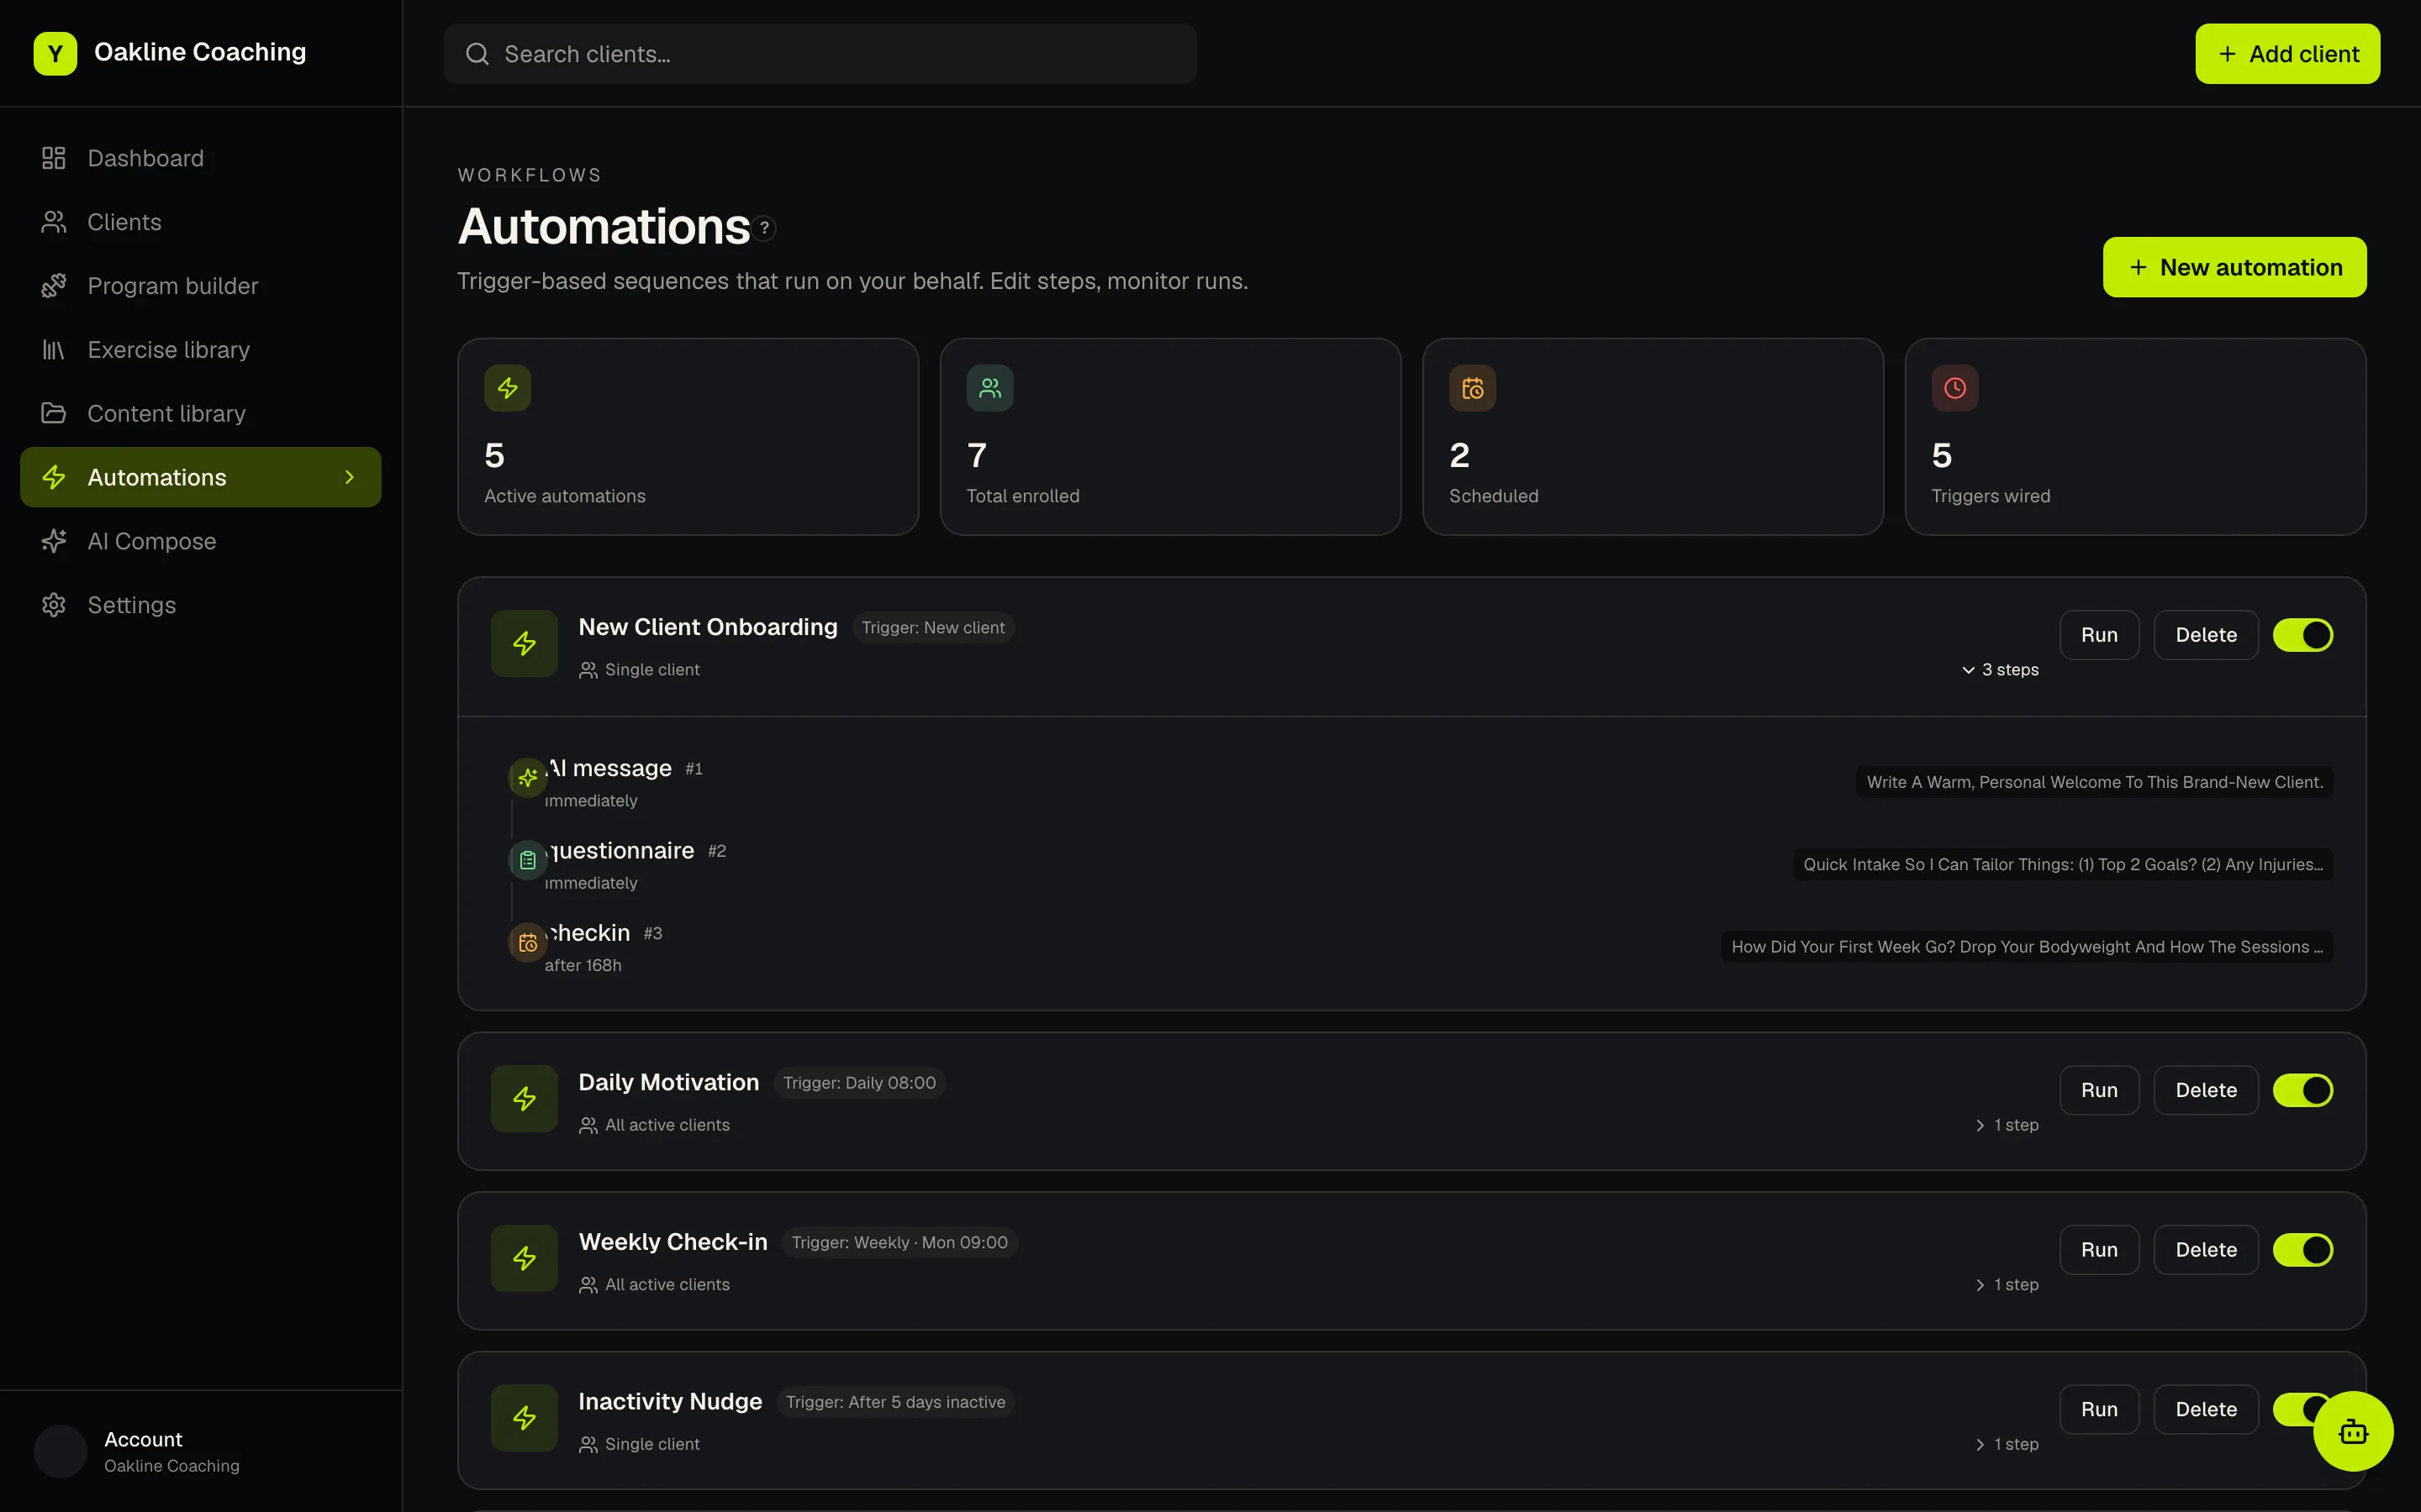This screenshot has height=1512, width=2421.
Task: Go to Clients in the sidebar
Action: pos(200,222)
